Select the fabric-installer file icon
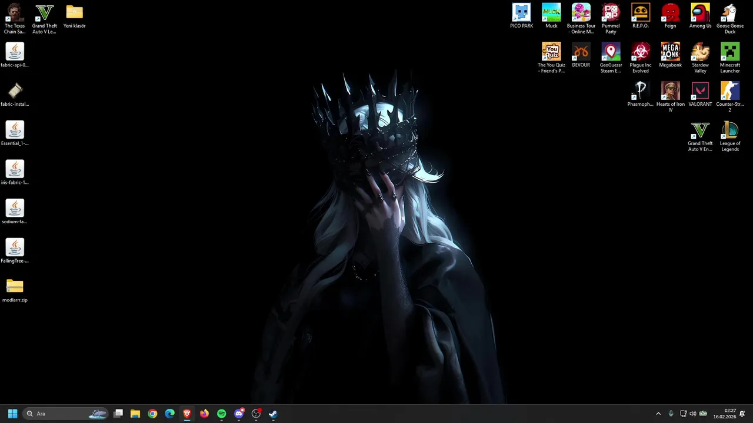The image size is (753, 423). click(x=15, y=95)
